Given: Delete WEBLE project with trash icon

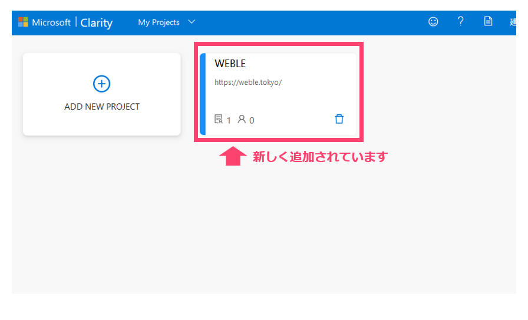Looking at the screenshot, I should (339, 119).
